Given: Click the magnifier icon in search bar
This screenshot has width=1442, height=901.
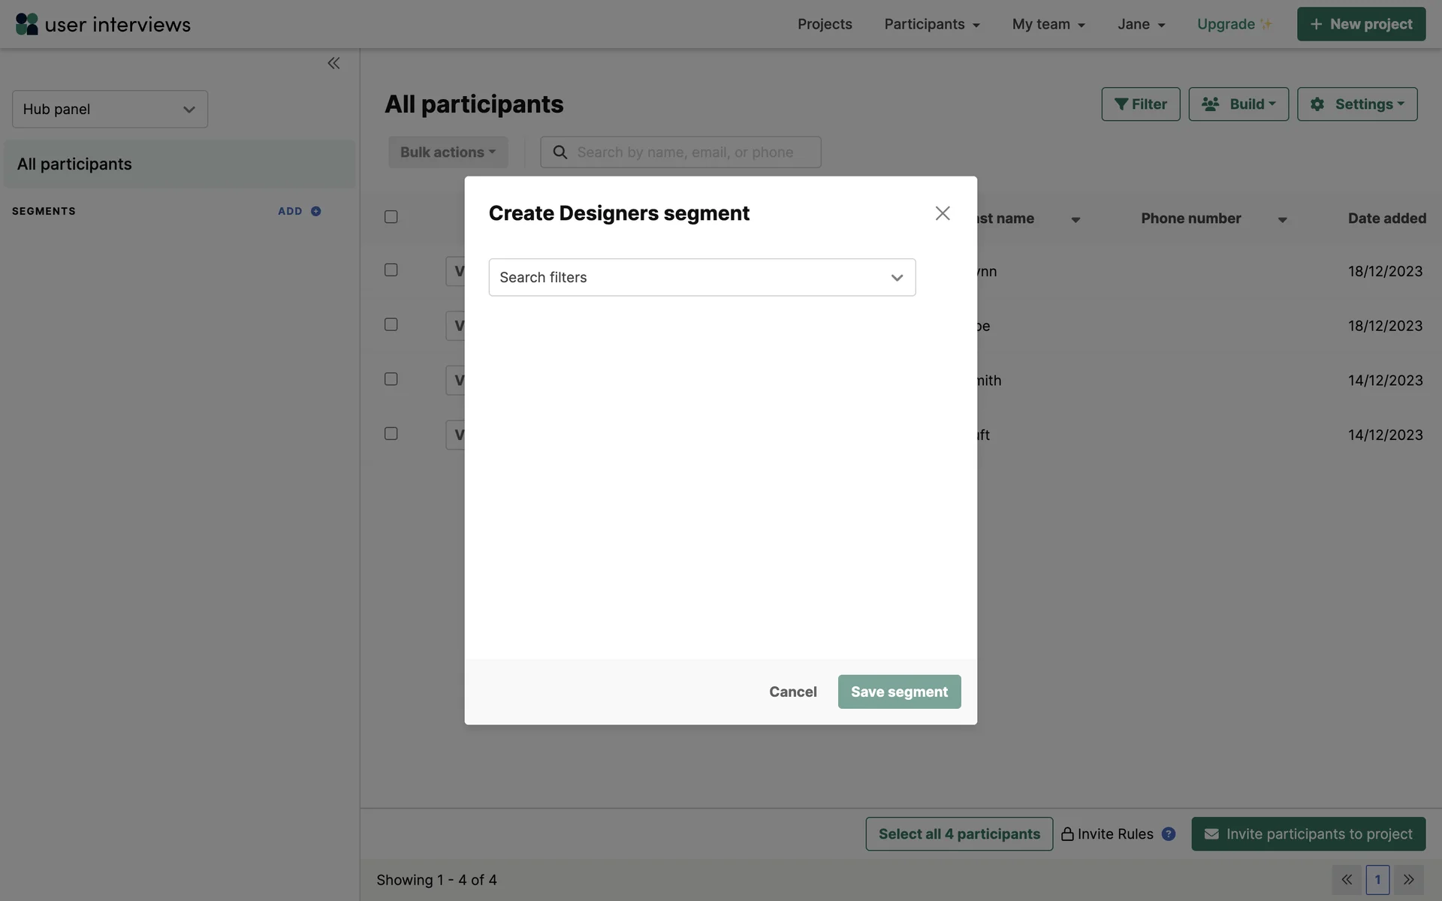Looking at the screenshot, I should coord(560,152).
